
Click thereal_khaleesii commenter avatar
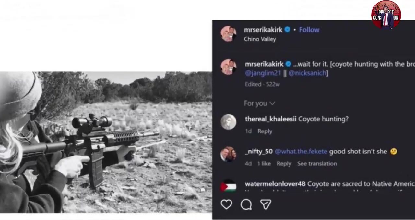coord(228,122)
